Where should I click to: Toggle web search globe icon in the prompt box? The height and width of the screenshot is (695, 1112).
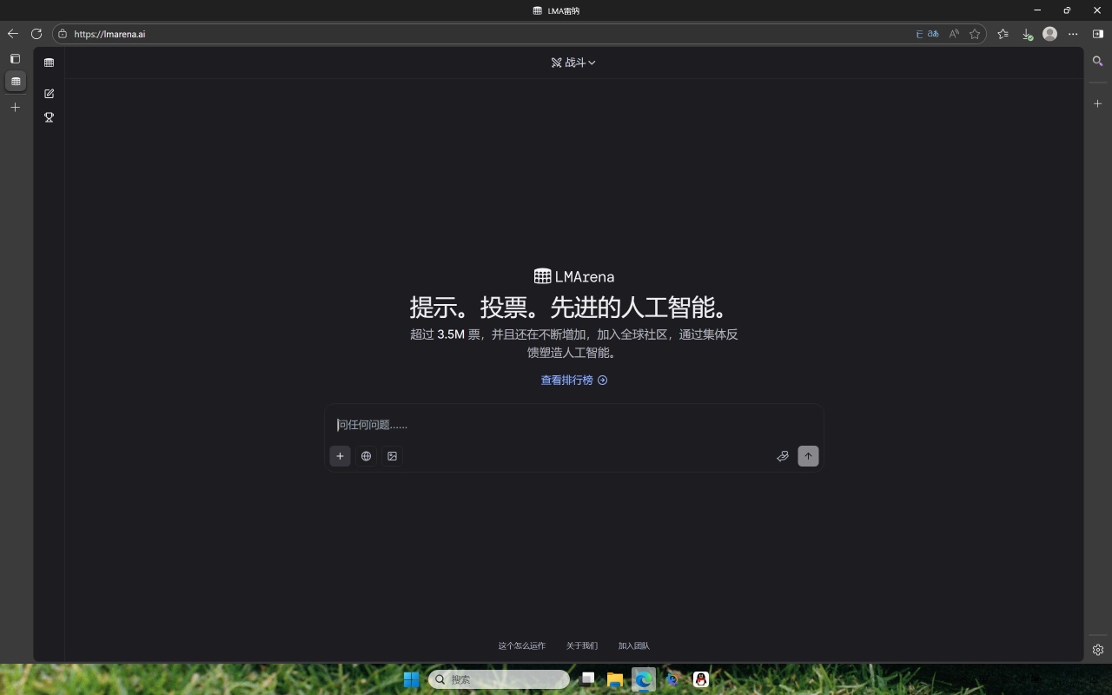point(366,456)
